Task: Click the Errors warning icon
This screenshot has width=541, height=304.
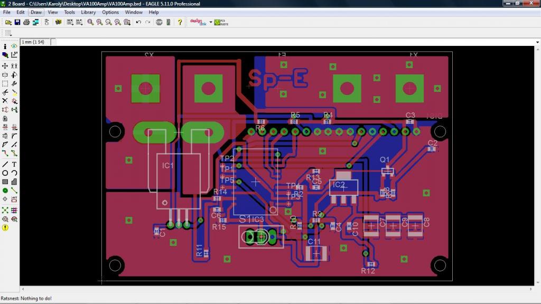Action: point(5,228)
